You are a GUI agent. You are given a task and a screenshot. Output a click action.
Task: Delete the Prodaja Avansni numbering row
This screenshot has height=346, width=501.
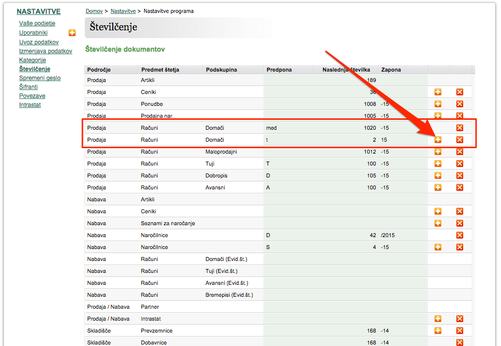tap(459, 187)
